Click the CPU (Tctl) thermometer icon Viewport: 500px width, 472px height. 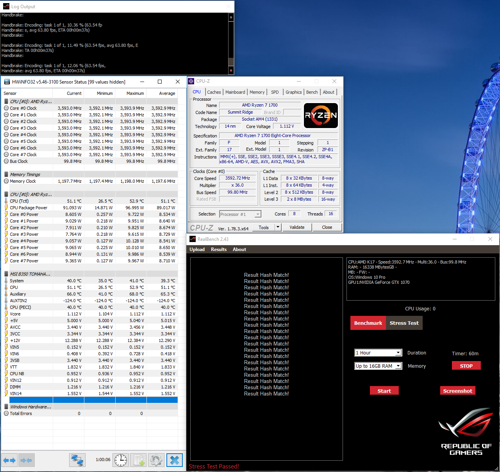point(6,201)
